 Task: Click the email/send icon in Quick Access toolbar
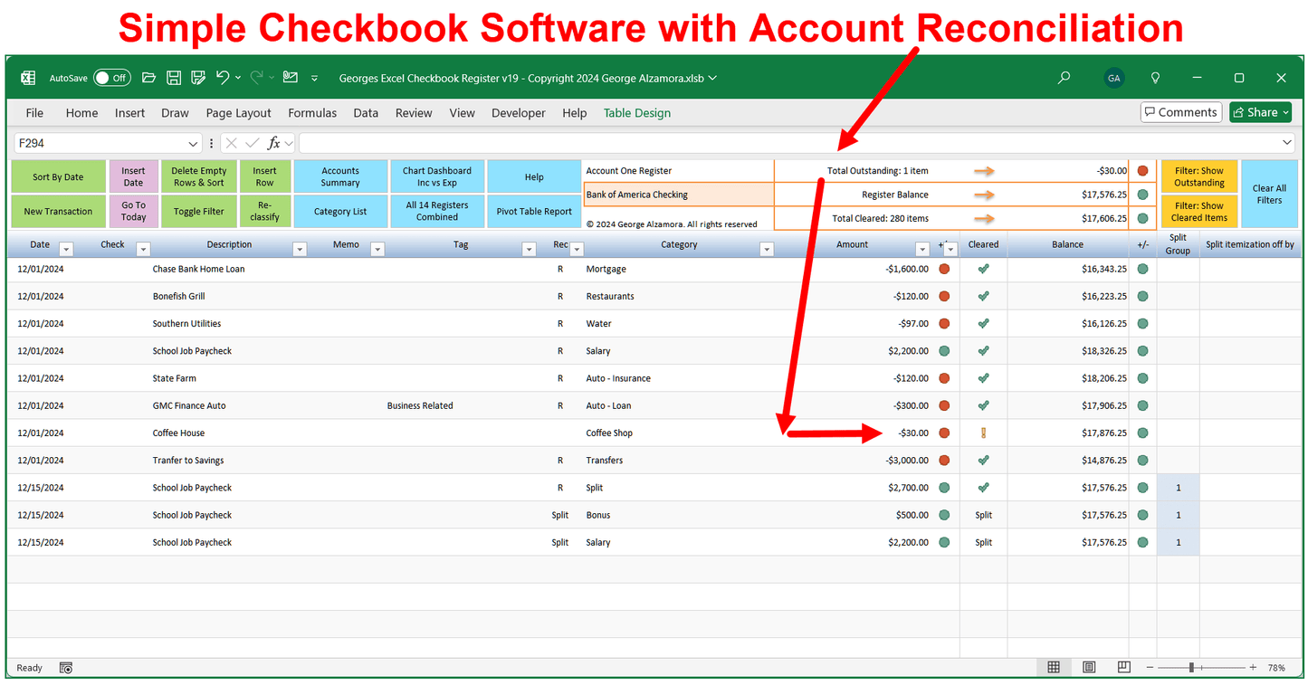291,78
